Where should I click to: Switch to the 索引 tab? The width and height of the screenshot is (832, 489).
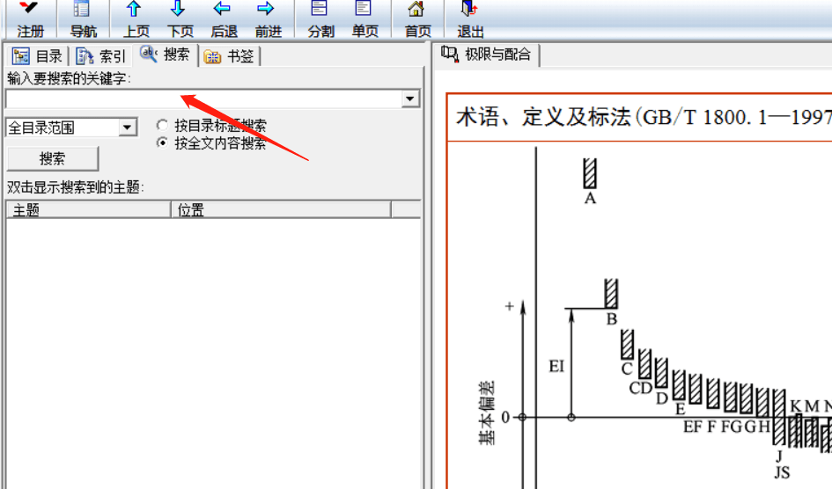tap(100, 55)
